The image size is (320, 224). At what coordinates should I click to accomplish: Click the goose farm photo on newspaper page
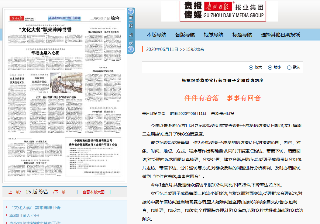click(x=66, y=82)
